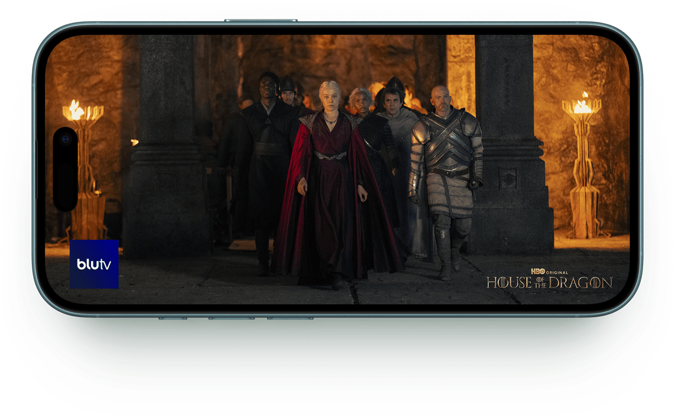
Task: Tap the blutv logo badge
Action: (x=95, y=264)
